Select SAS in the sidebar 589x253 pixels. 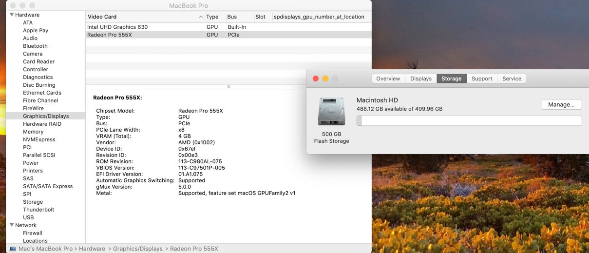click(x=28, y=178)
